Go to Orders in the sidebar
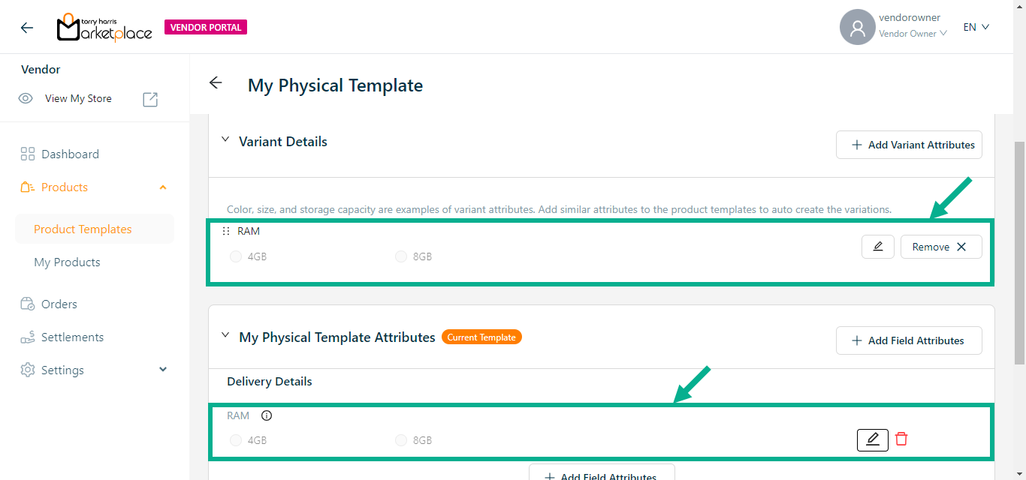Screen dimensions: 1026x480 [x=59, y=304]
